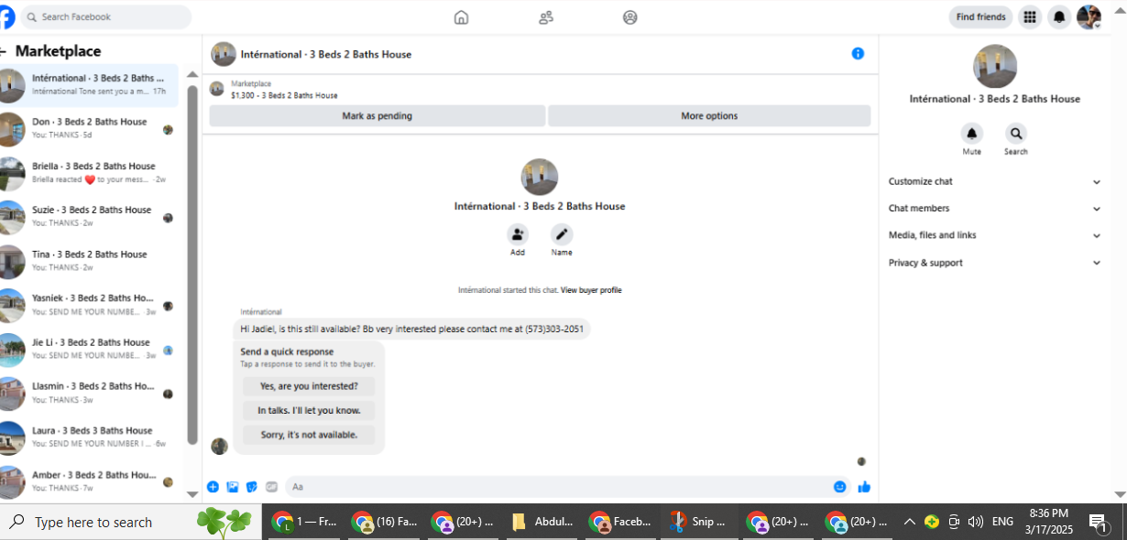The image size is (1127, 540).
Task: Open the Jie Li conversation in list
Action: coord(89,349)
